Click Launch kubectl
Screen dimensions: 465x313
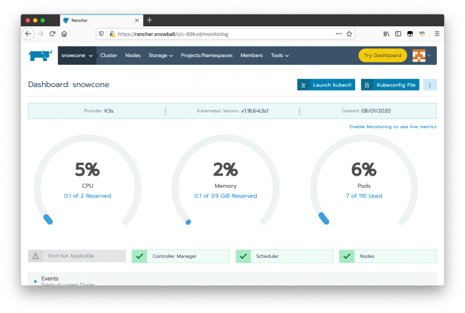pos(326,85)
